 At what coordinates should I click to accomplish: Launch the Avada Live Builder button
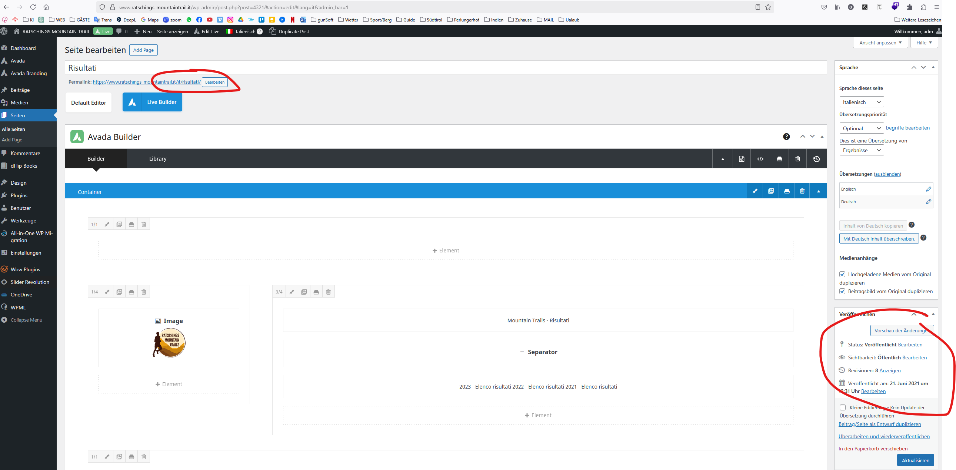coord(152,102)
